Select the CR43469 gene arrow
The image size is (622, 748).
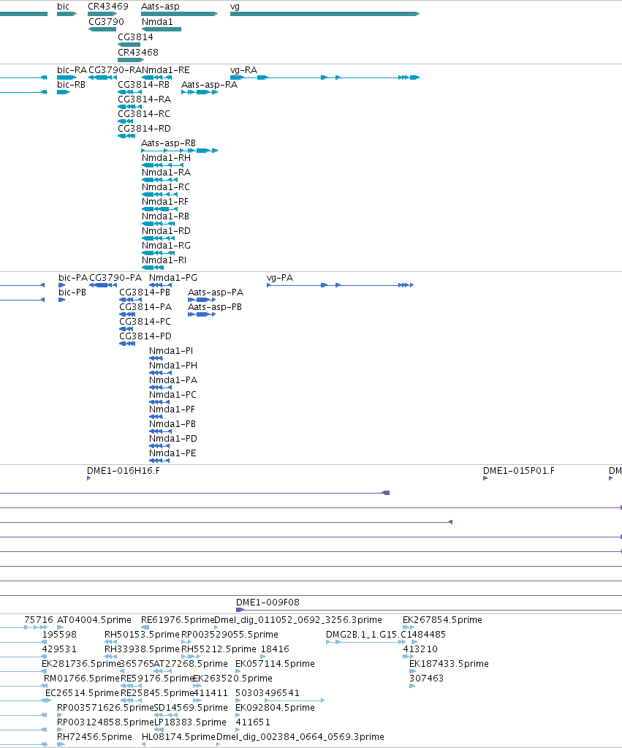[x=102, y=14]
